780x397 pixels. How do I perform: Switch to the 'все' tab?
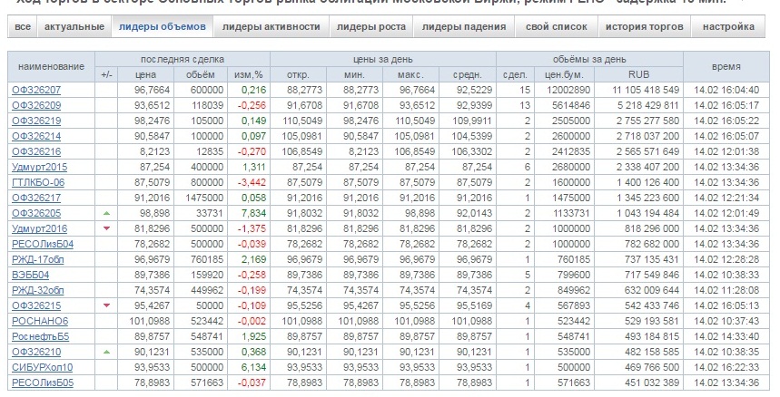pyautogui.click(x=23, y=27)
